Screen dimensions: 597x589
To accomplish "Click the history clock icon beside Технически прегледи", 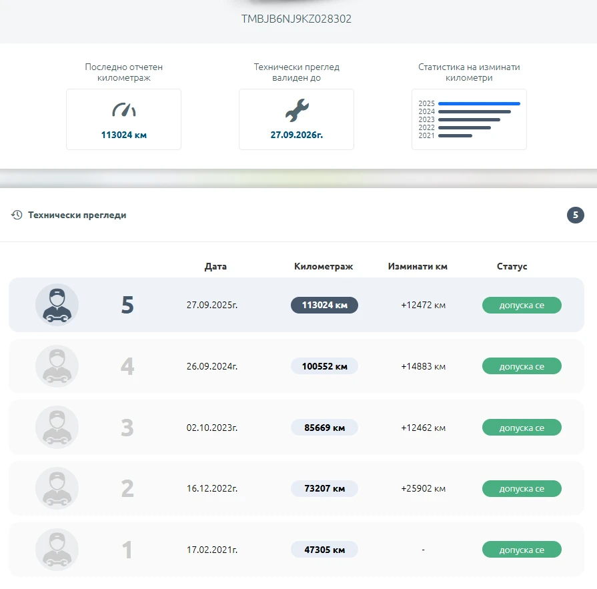I will click(x=17, y=215).
